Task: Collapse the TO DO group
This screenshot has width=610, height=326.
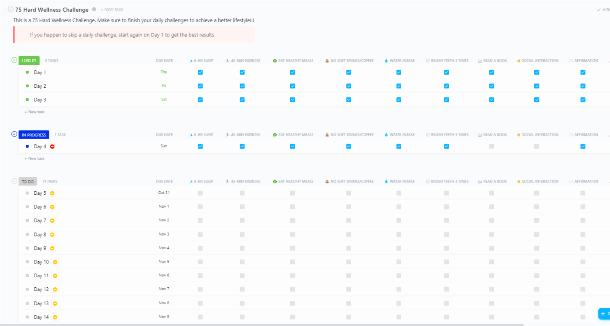Action: [x=14, y=181]
